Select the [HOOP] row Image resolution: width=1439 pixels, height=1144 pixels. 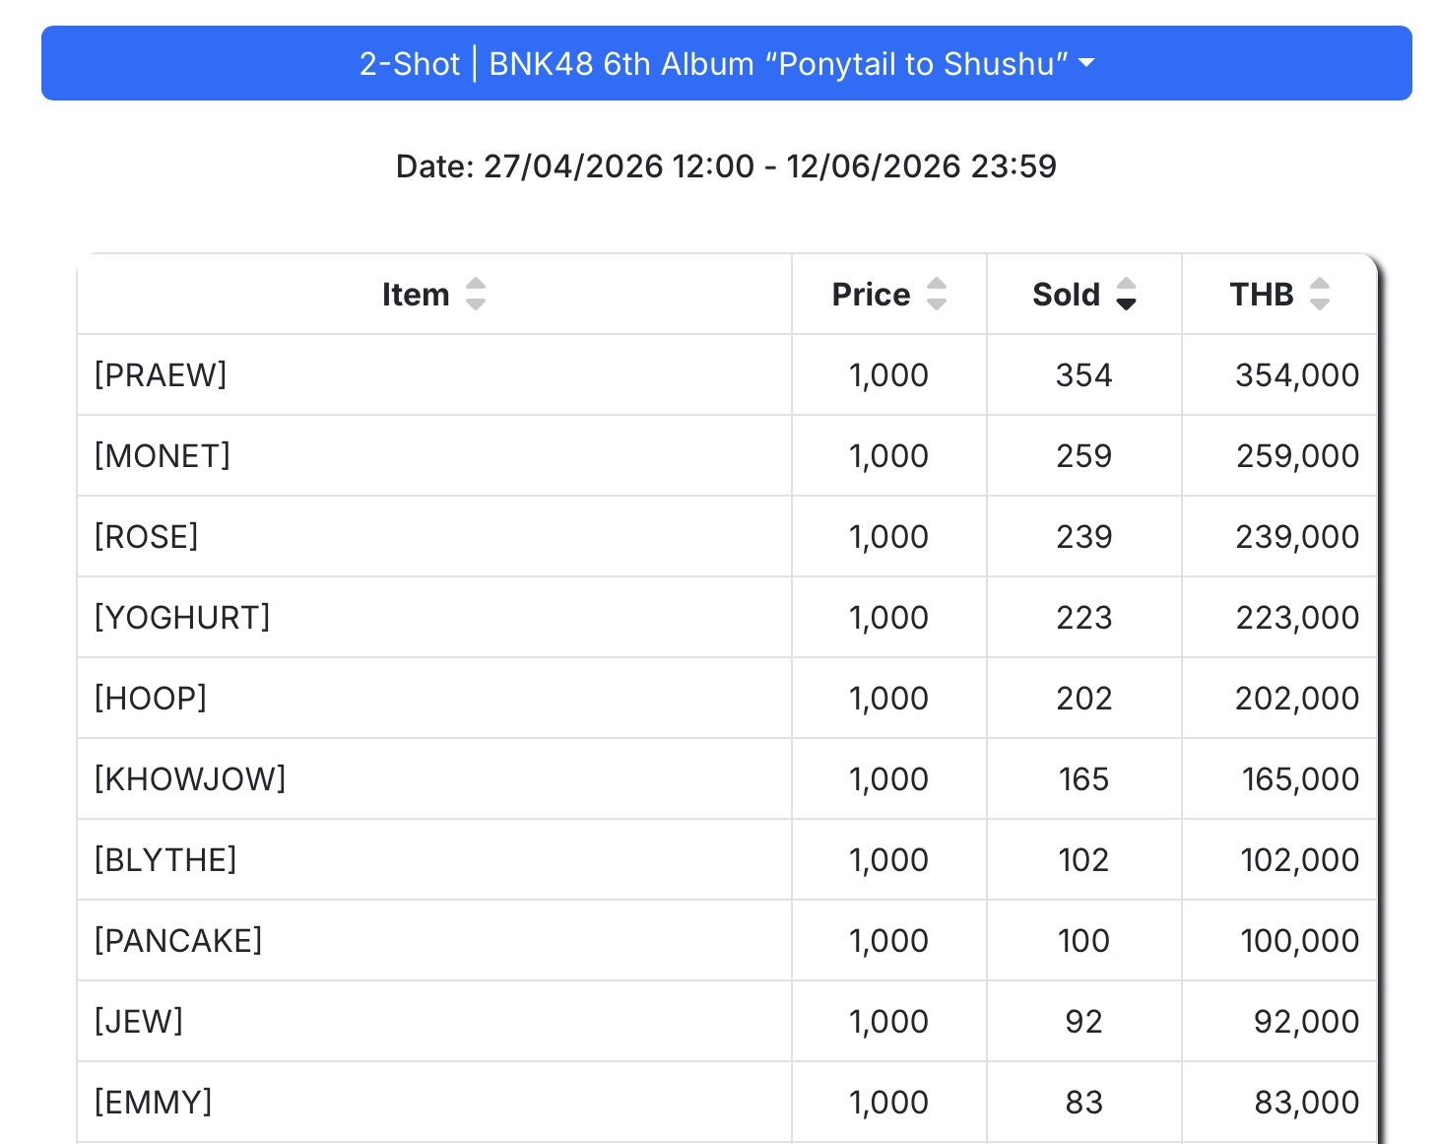151,698
